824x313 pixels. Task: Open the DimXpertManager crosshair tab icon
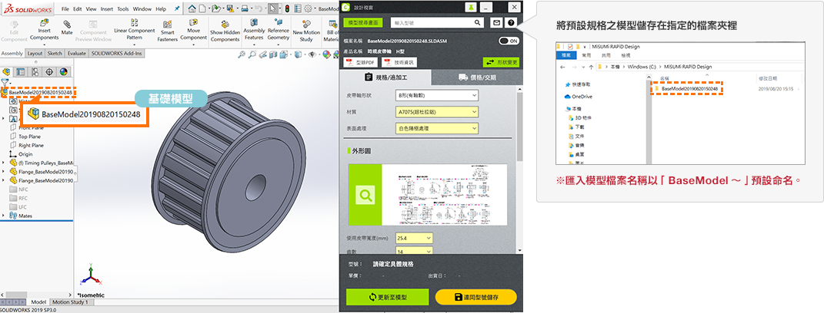(x=49, y=72)
